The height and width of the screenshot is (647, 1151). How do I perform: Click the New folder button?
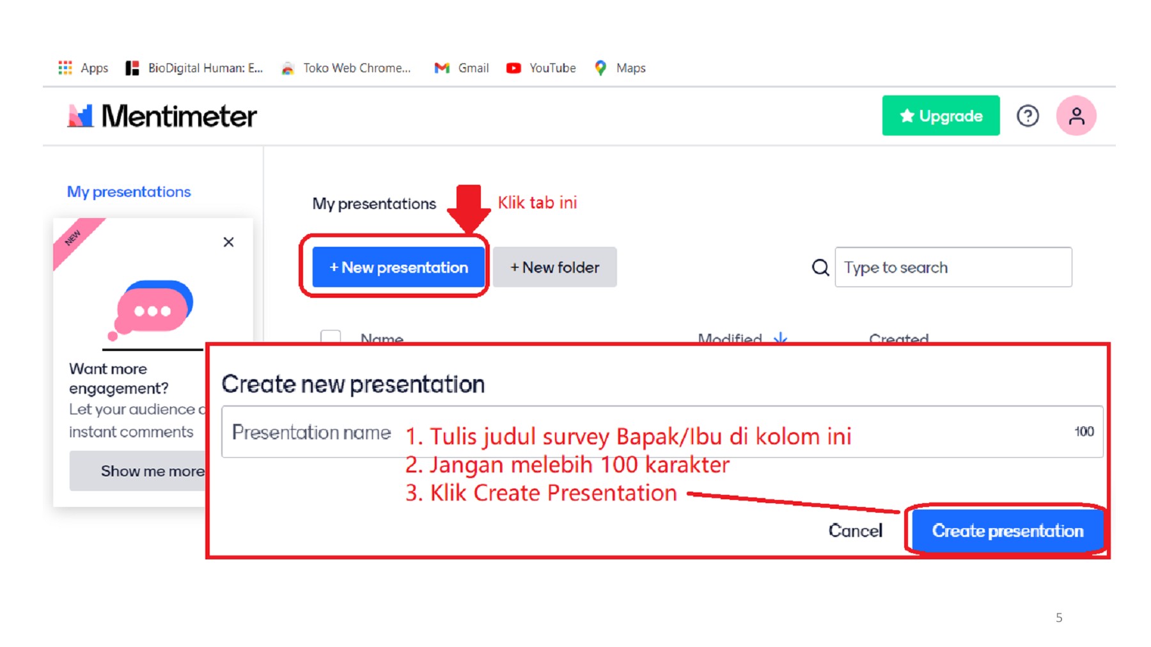pos(554,267)
